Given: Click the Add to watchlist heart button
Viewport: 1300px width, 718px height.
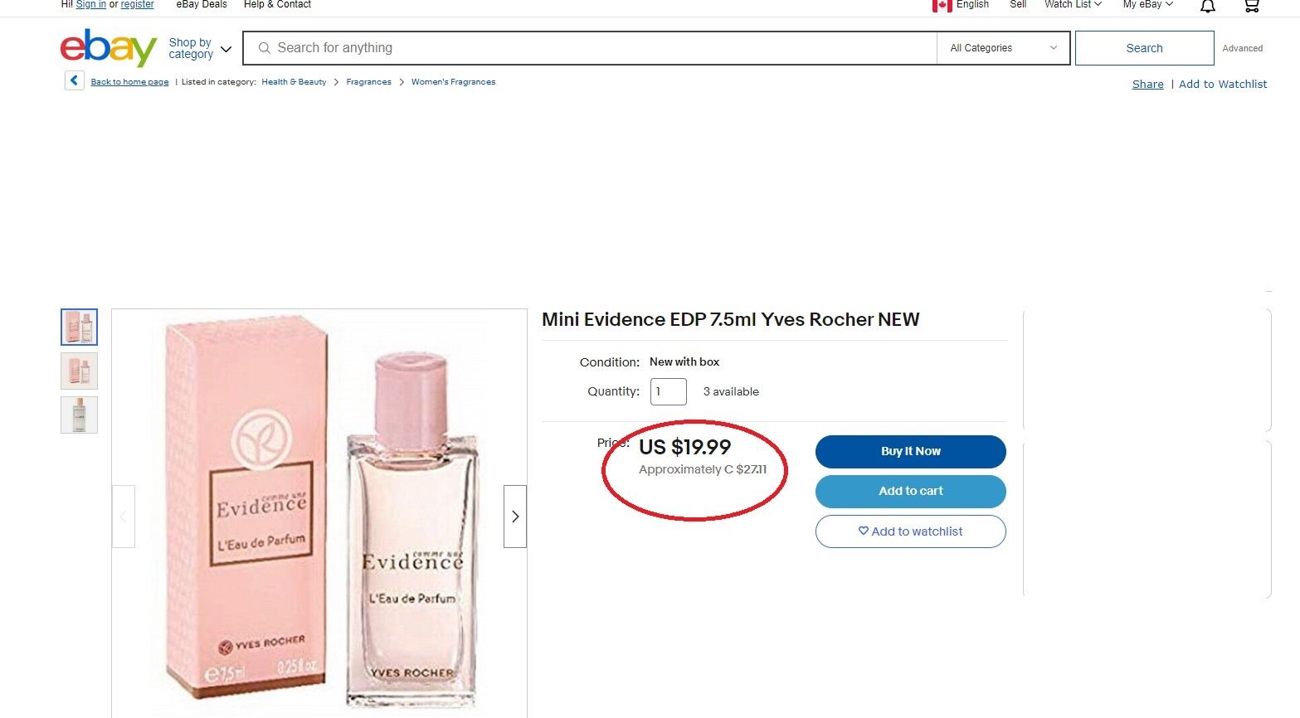Looking at the screenshot, I should (910, 531).
